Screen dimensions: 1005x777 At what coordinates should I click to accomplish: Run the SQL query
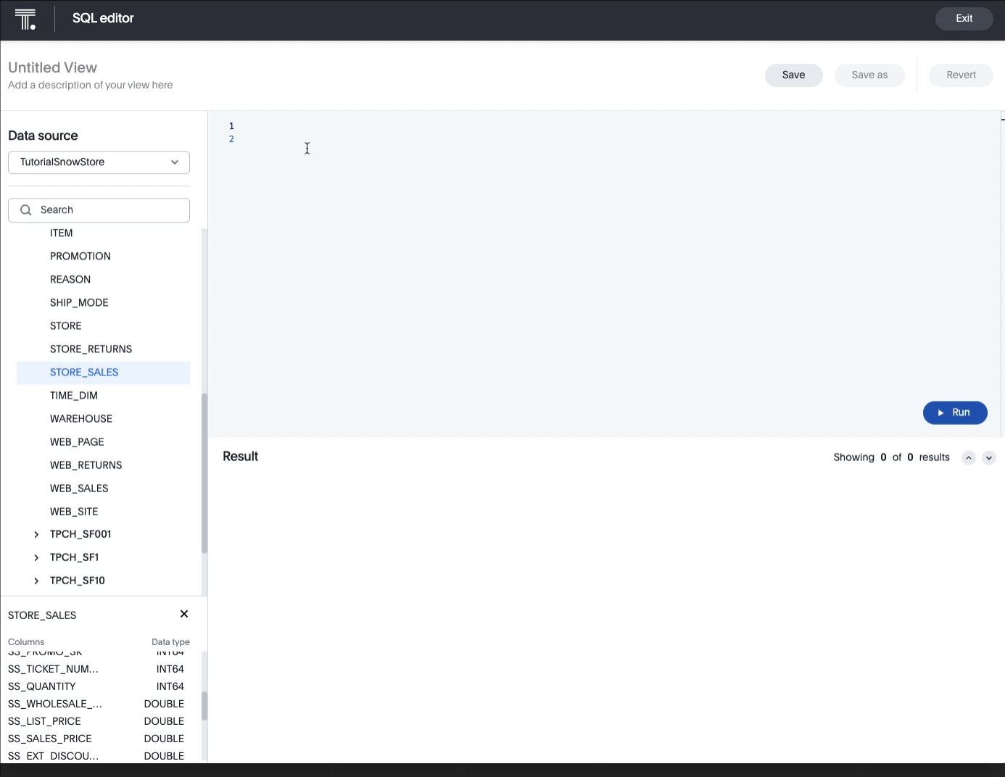954,412
